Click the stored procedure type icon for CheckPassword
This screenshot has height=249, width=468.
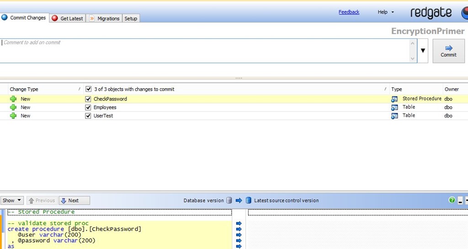click(394, 99)
